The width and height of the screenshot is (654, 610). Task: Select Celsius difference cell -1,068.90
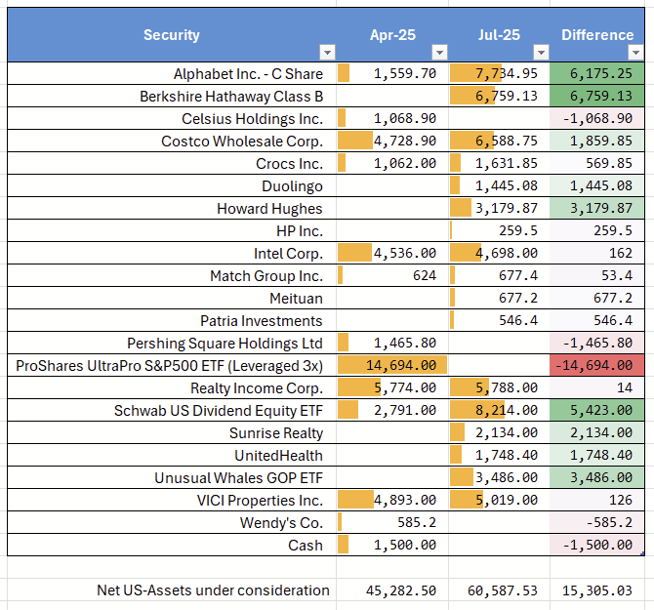tap(597, 119)
